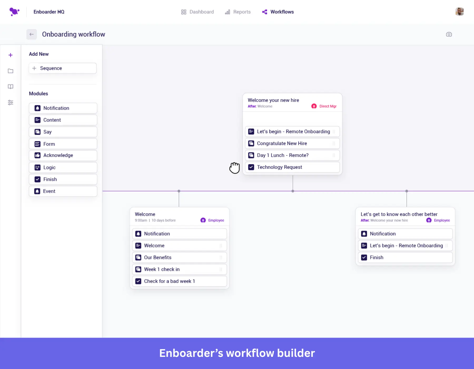
Task: Click the 10 days before timing text
Action: (164, 220)
